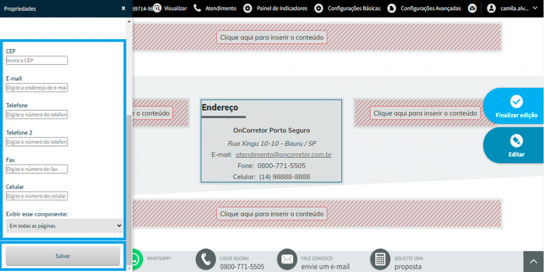Click the Solicite uma proposta calculator icon
This screenshot has width=544, height=272.
(381, 259)
